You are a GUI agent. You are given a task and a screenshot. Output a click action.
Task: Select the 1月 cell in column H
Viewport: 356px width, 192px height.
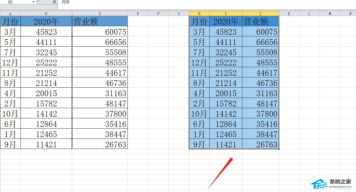pyautogui.click(x=199, y=134)
